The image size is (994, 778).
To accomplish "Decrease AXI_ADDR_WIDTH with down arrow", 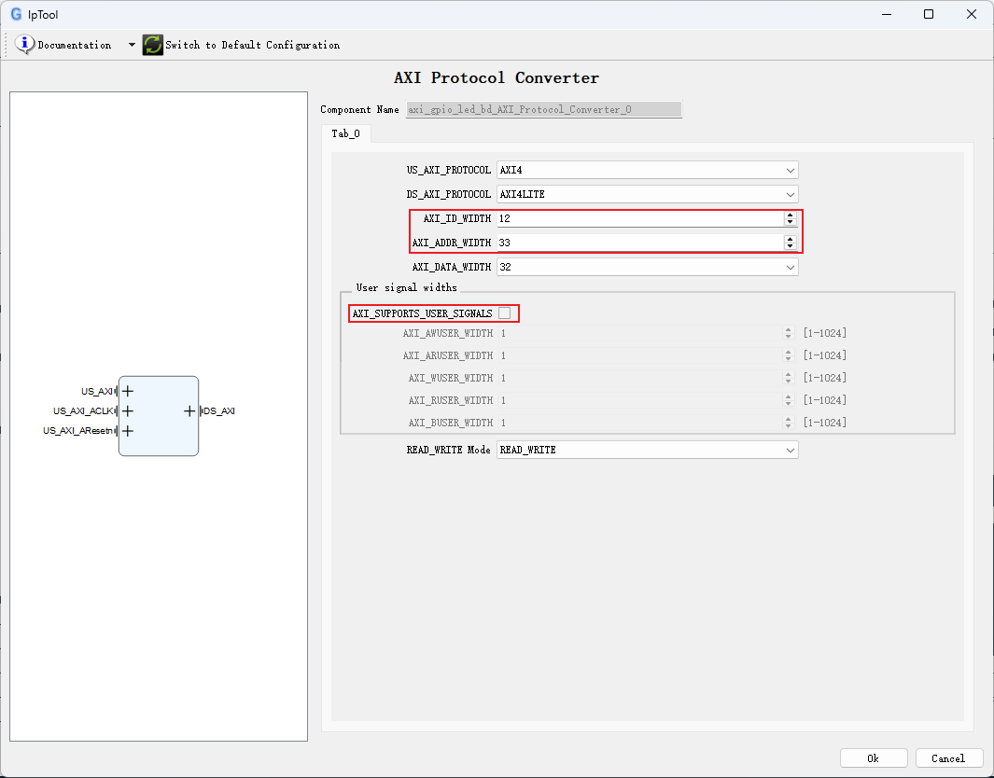I will tap(790, 246).
